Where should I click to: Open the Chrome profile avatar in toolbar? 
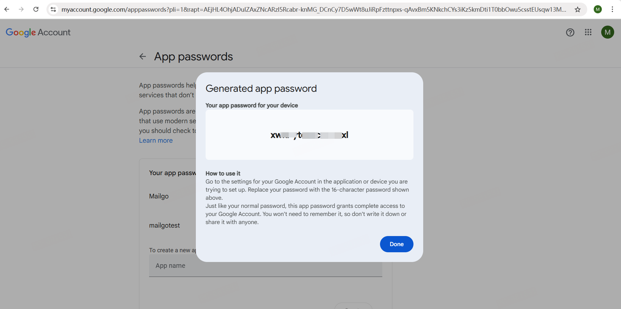[598, 9]
